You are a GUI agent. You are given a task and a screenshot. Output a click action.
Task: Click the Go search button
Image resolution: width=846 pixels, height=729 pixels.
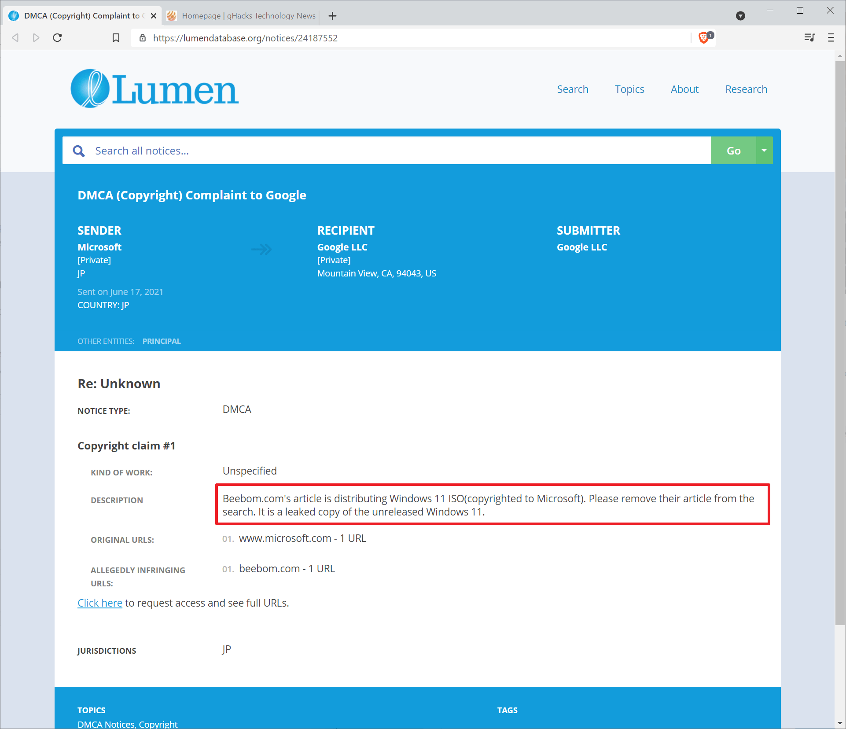point(734,151)
